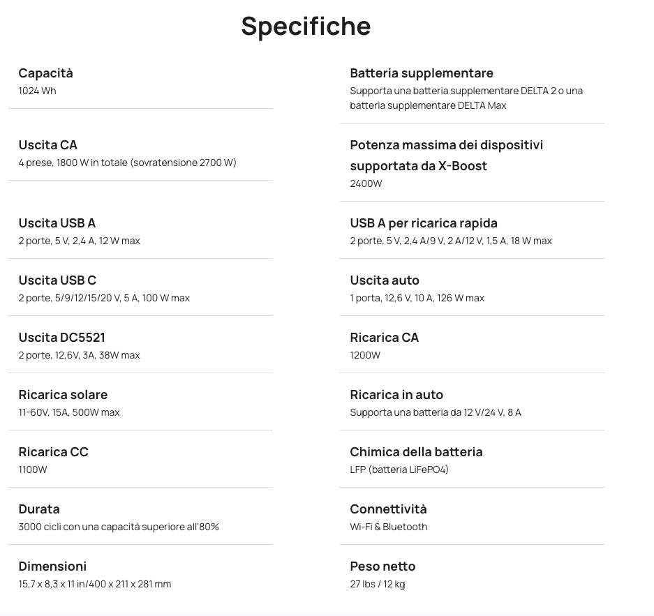
Task: Select the Dimensioni measurement text
Action: coord(95,584)
